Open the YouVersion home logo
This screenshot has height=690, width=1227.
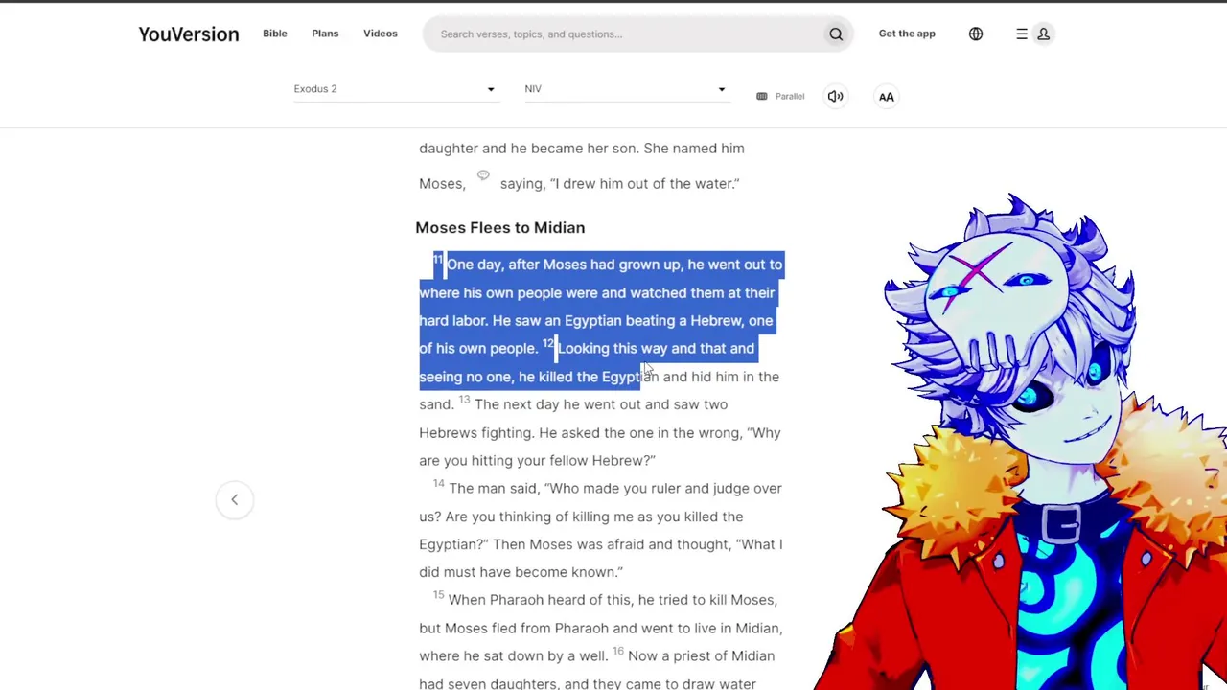coord(189,34)
